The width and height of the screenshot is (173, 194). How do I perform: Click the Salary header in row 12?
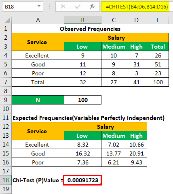coord(105,127)
